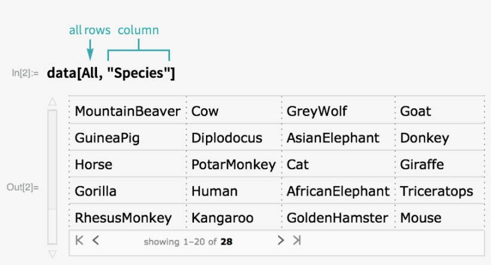Screen dimensions: 491x265
Task: Click the 'showing 1–20 of 28' indicator
Action: pos(187,242)
